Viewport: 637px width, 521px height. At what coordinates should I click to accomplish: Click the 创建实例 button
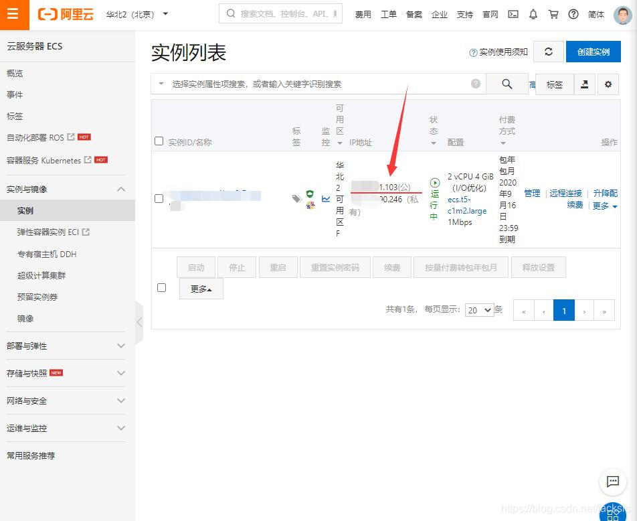[593, 52]
